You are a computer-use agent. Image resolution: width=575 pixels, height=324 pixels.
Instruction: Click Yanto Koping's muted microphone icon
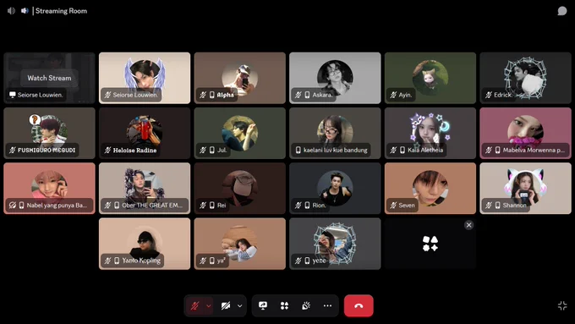click(107, 261)
